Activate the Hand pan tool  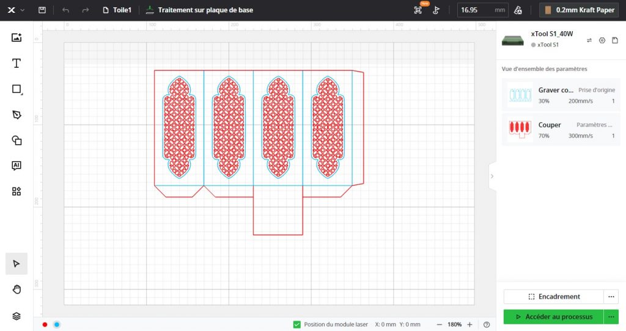[x=17, y=289]
